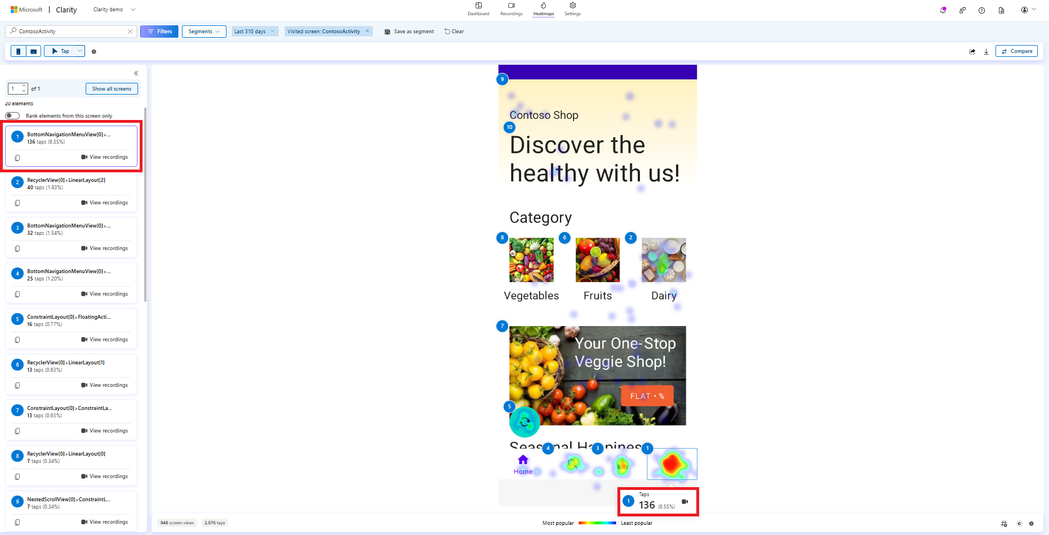Open the Settings tab
The height and width of the screenshot is (535, 1049).
pos(572,9)
